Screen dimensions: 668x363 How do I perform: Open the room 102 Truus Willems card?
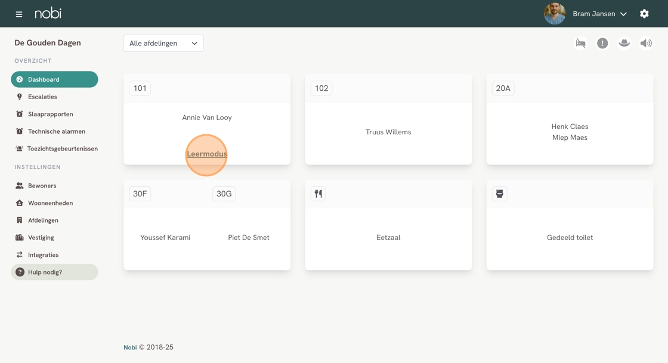[x=388, y=132]
